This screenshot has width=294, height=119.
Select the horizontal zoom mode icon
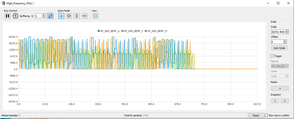pyautogui.click(x=84, y=16)
